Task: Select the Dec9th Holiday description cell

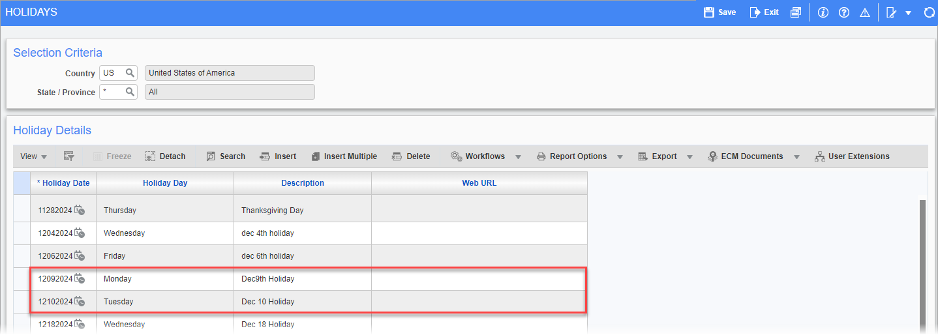Action: [303, 279]
